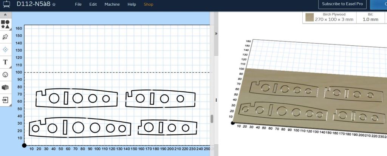Image resolution: width=387 pixels, height=156 pixels.
Task: Open the Apps block icon
Action: [5, 87]
